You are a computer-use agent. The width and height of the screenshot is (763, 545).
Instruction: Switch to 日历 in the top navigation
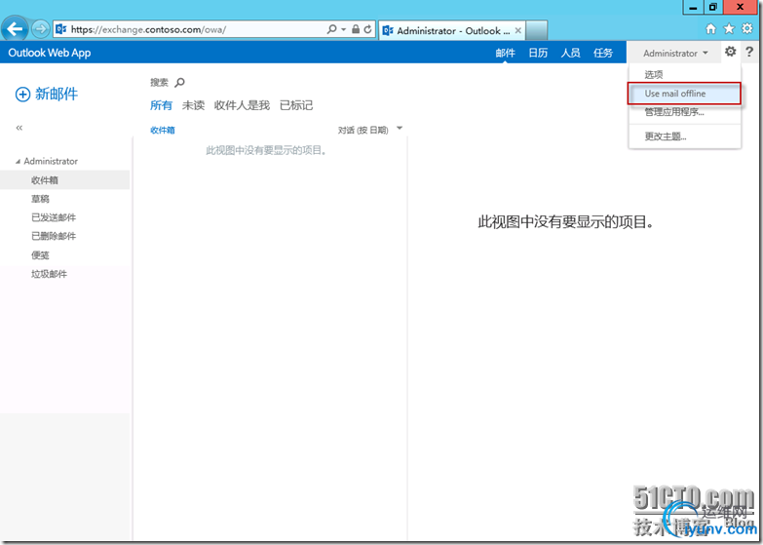coord(538,53)
